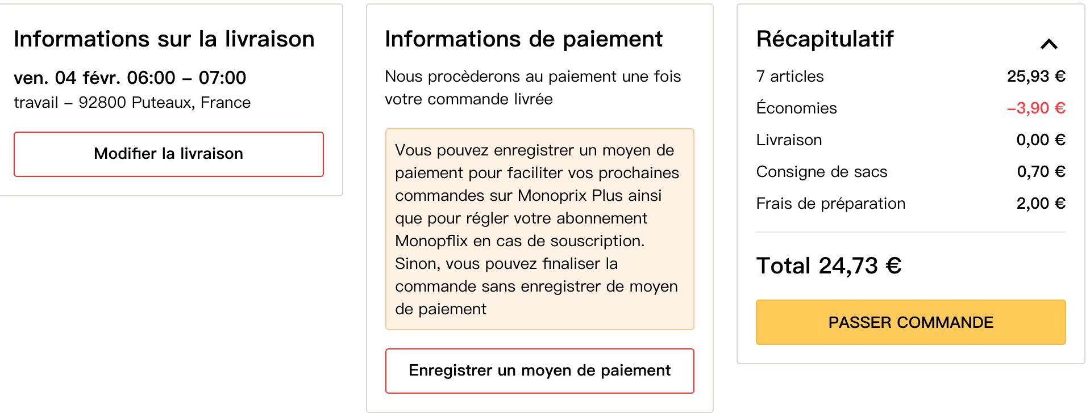
Task: Click the Frais de préparation label
Action: 830,204
